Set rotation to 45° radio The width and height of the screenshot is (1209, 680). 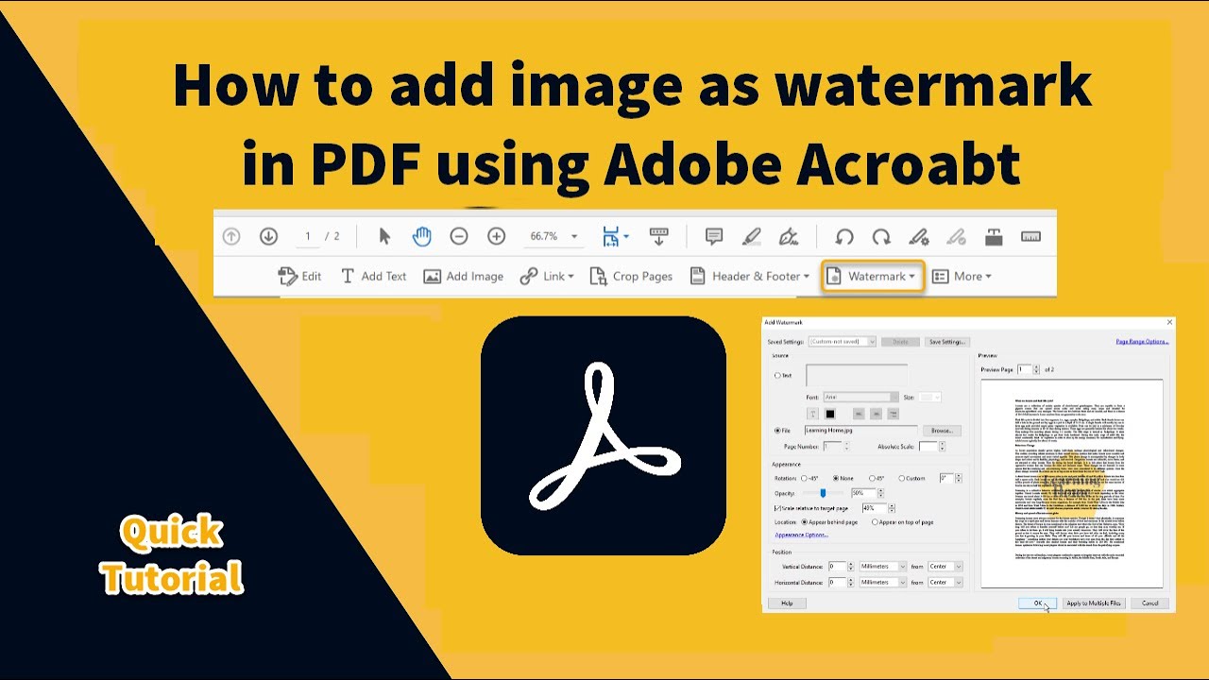[872, 478]
